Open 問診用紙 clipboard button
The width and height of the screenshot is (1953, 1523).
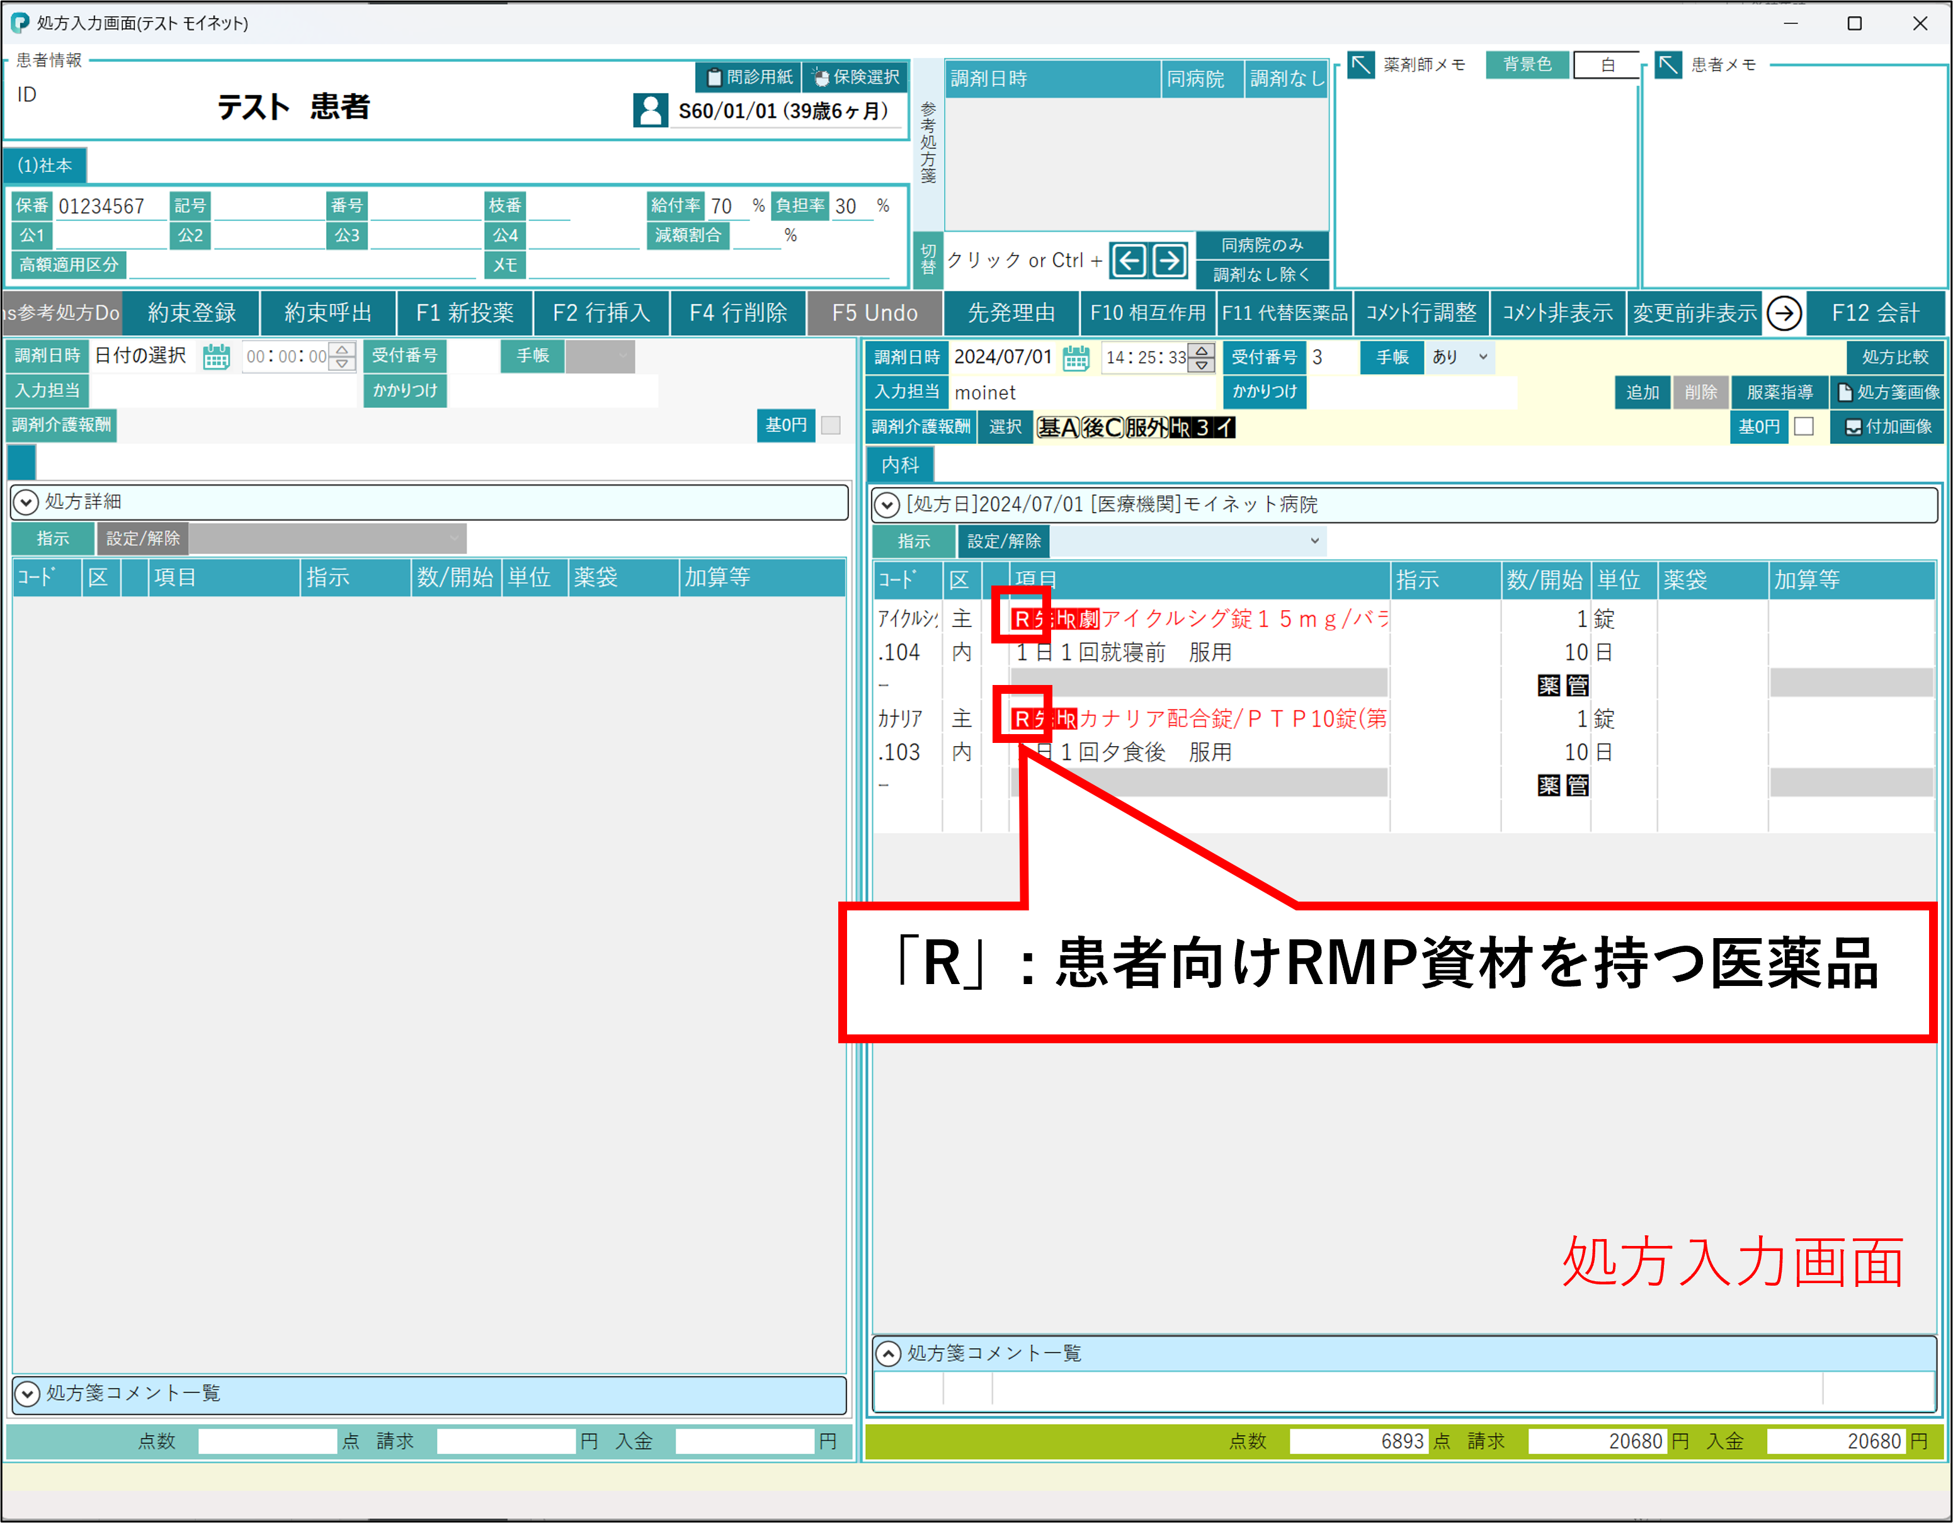click(748, 77)
